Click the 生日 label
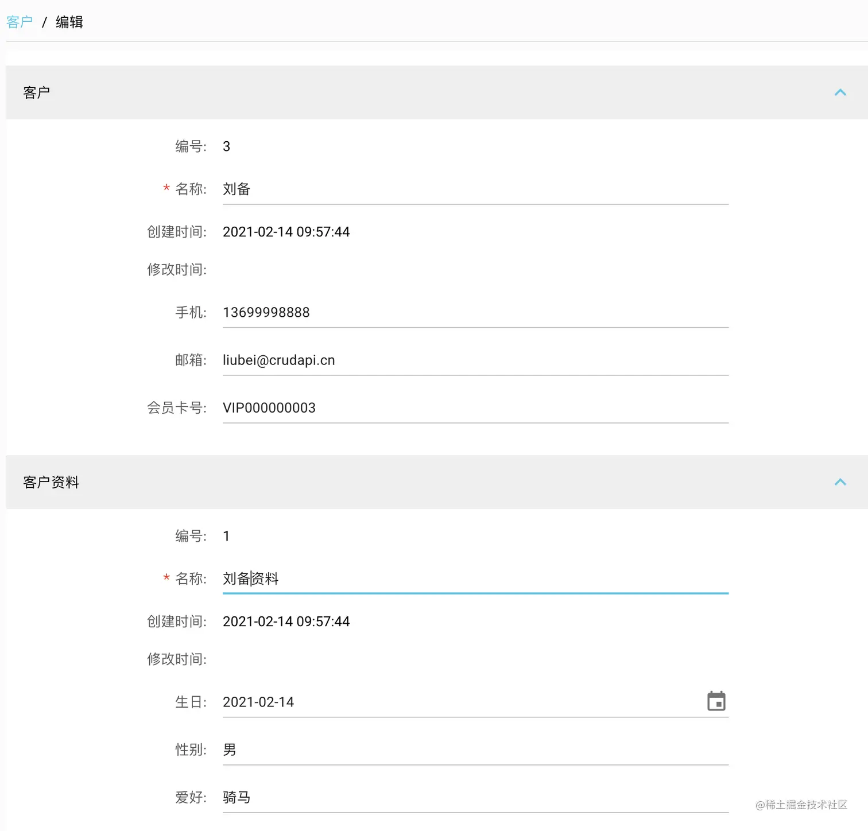 pos(191,702)
